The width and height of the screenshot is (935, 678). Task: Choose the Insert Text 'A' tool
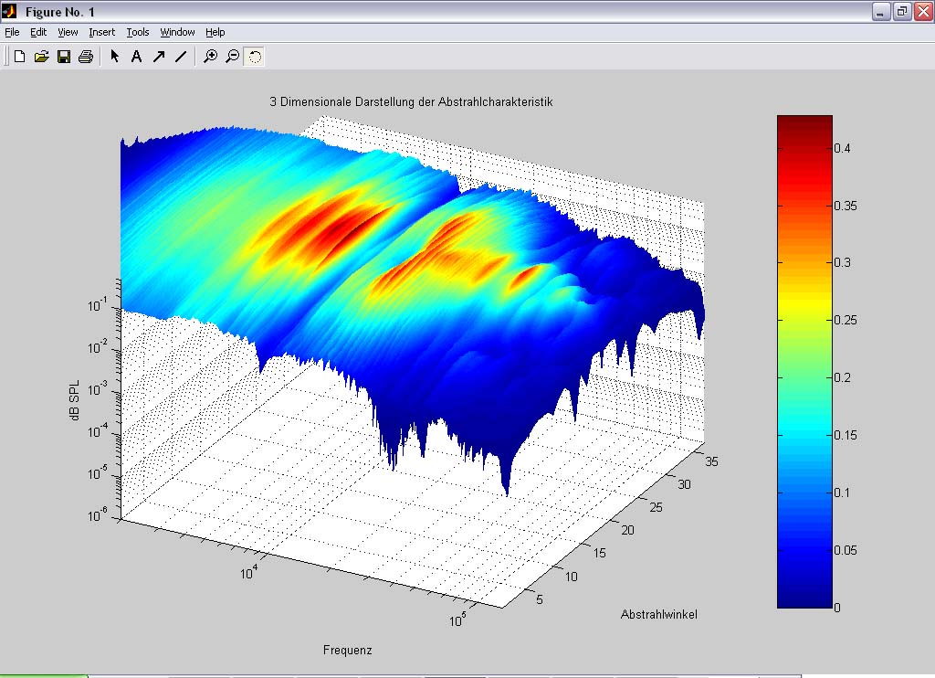(136, 57)
